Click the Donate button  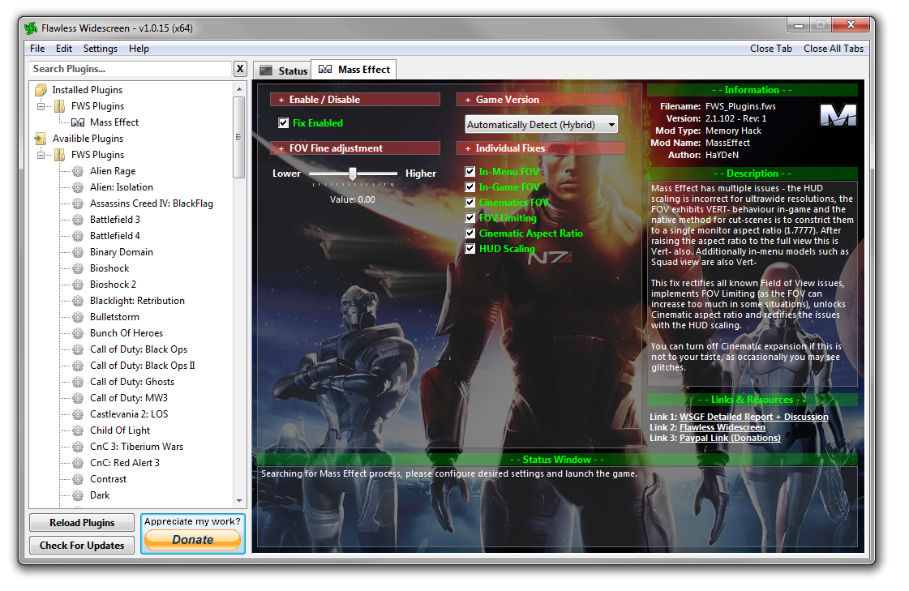pyautogui.click(x=192, y=540)
